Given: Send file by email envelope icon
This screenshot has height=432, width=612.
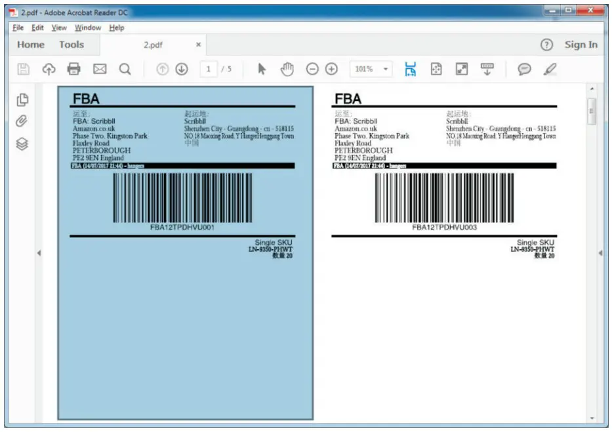Looking at the screenshot, I should tap(100, 69).
